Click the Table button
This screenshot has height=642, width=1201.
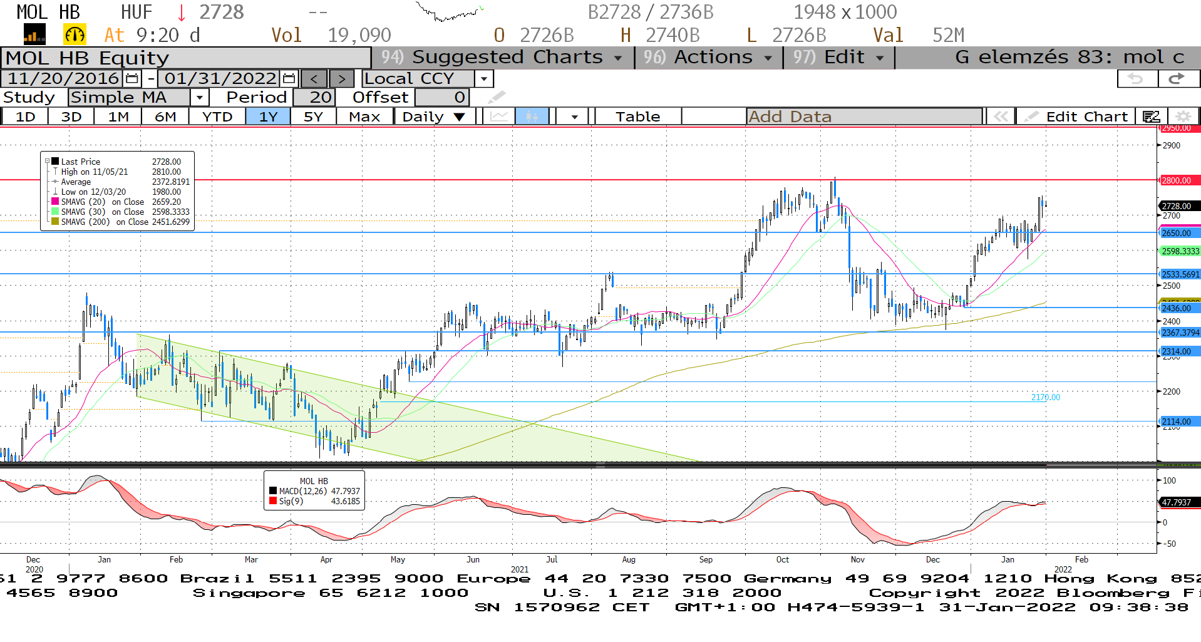pos(637,116)
